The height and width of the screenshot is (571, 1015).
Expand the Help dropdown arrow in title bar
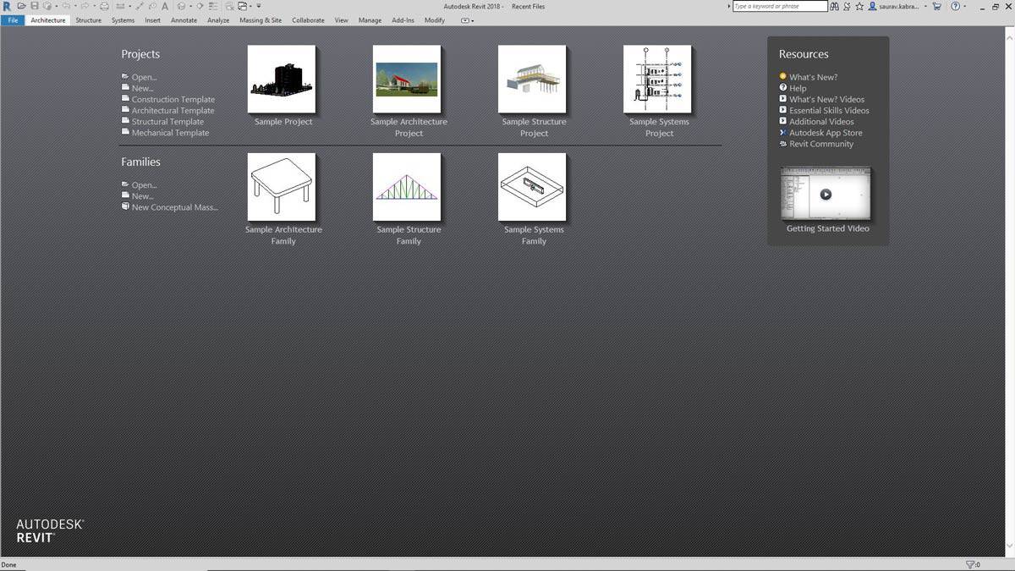pos(965,6)
